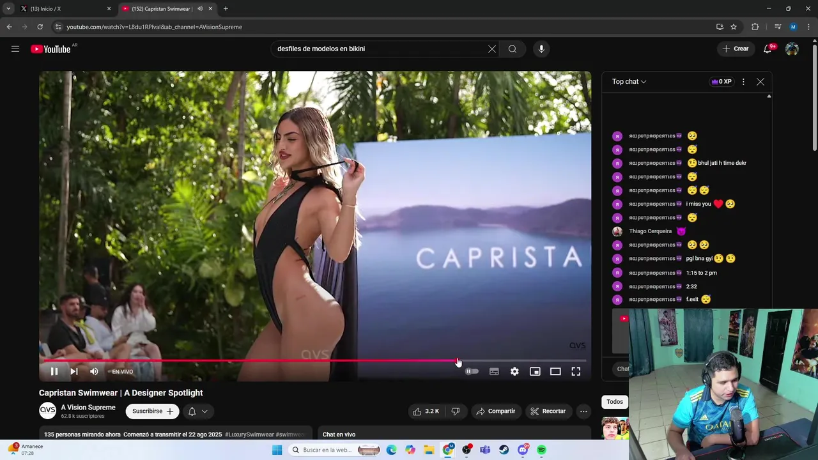This screenshot has height=460, width=818.
Task: Dislike the video
Action: 456,411
